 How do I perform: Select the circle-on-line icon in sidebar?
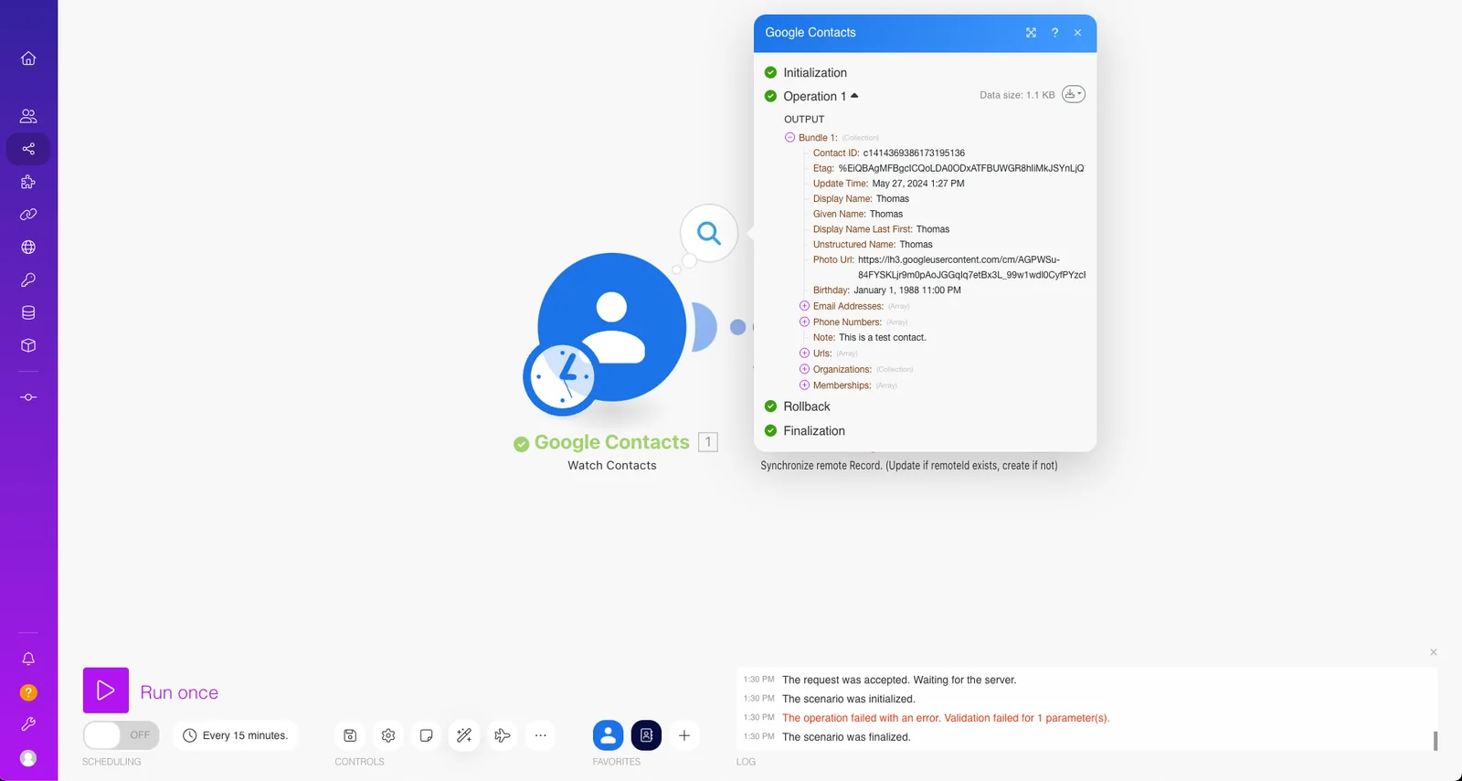pos(28,397)
